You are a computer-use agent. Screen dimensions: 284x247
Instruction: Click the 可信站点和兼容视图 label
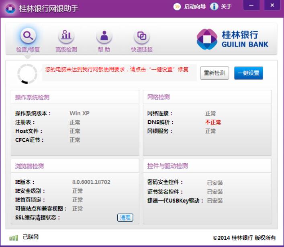[x=41, y=209]
